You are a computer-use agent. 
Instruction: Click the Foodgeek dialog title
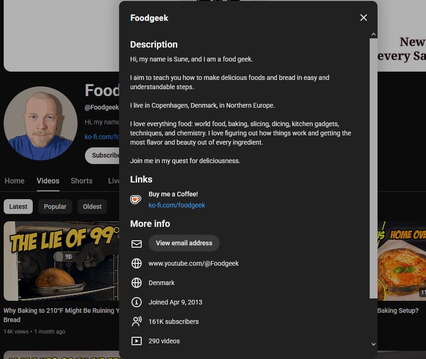149,18
